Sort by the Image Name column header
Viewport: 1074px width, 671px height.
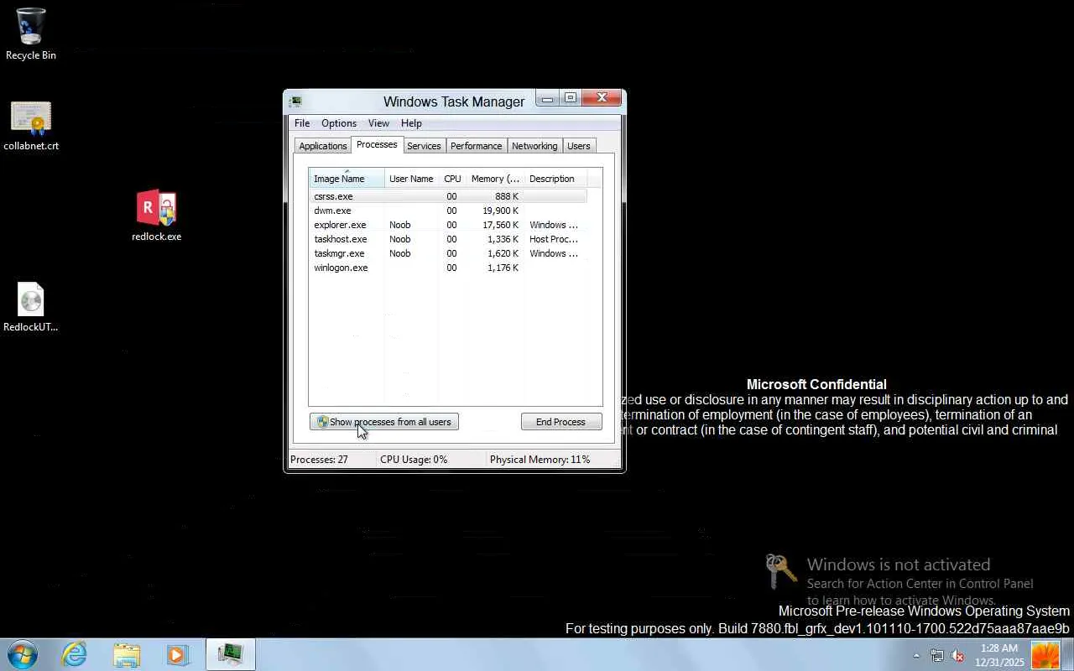point(347,179)
